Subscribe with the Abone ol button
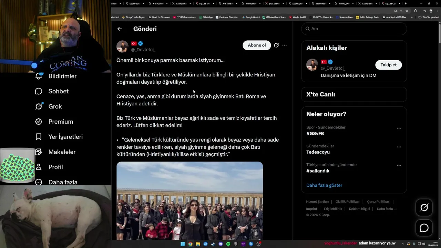The width and height of the screenshot is (441, 248). pyautogui.click(x=257, y=45)
